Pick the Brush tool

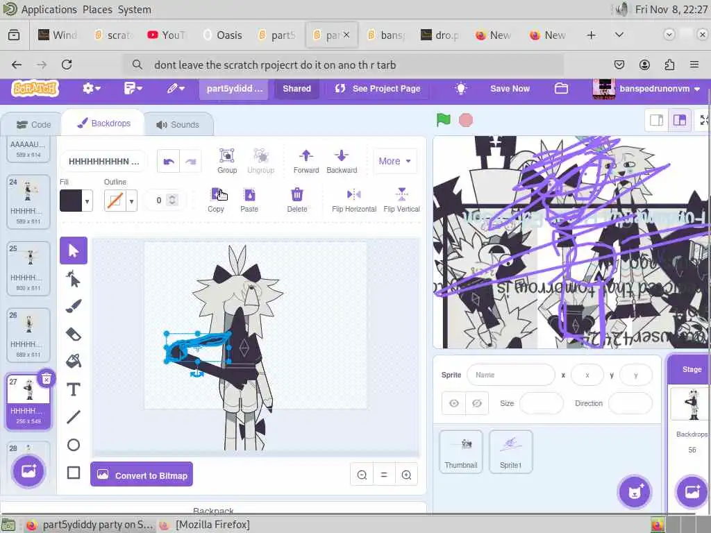pos(74,306)
